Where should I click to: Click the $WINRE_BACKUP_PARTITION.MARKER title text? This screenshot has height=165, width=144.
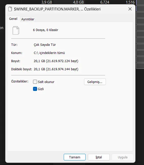[57, 9]
